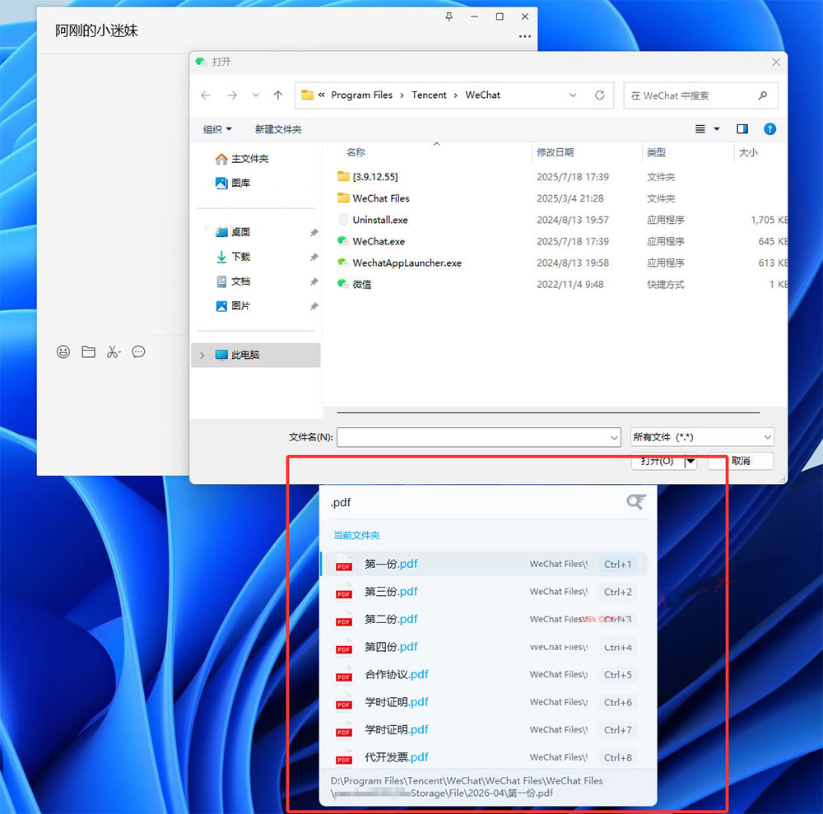Choose 代开发票.pdf from the result list

(x=485, y=757)
